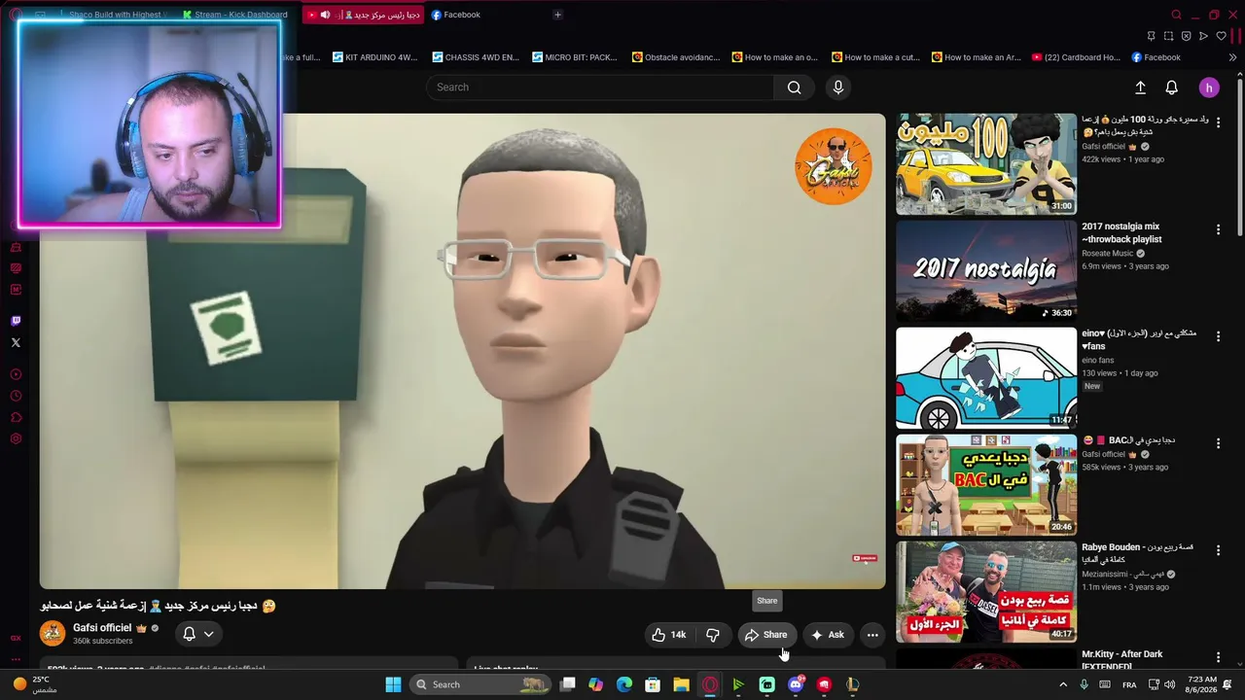Open a new browser tab
Screen dimensions: 1245x700
[x=557, y=15]
